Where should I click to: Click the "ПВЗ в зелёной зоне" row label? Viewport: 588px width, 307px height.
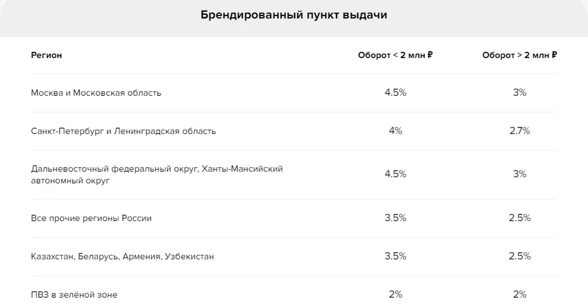click(x=74, y=295)
